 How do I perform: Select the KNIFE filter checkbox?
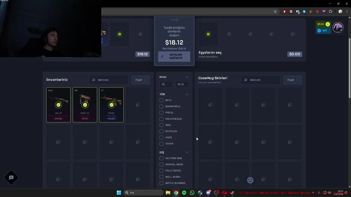coord(161,137)
